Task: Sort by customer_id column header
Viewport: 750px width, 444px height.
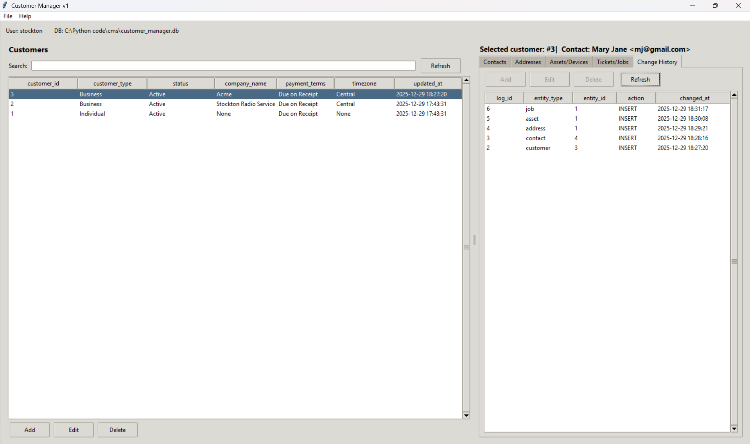Action: [43, 83]
